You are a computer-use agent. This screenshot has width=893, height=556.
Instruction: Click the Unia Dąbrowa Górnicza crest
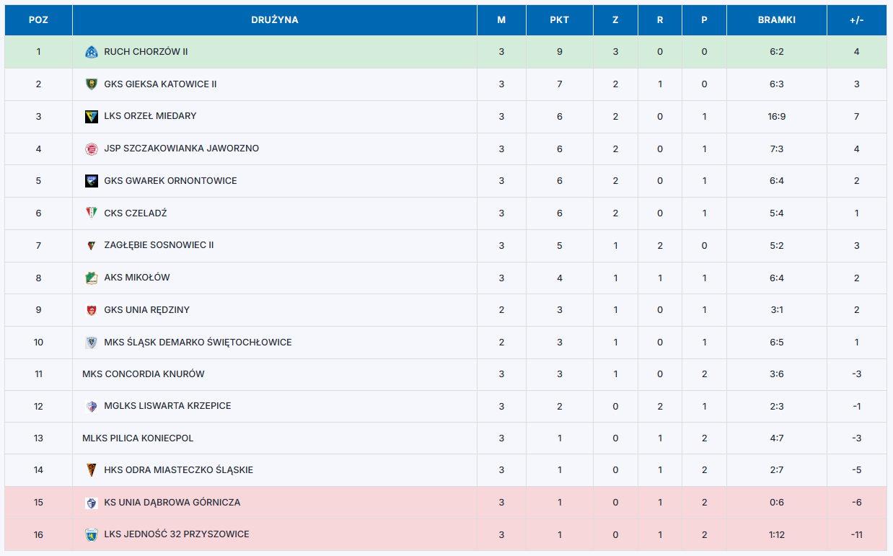click(91, 503)
